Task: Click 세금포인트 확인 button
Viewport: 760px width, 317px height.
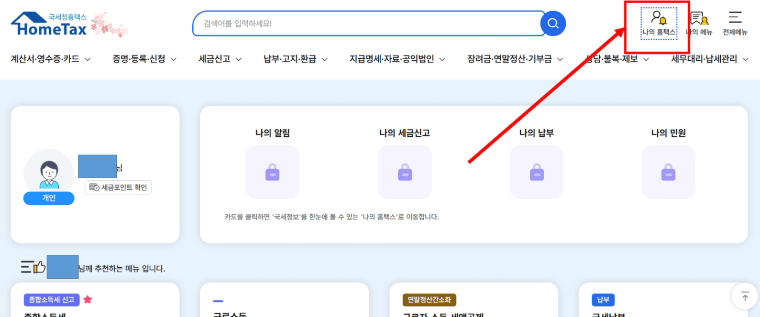Action: tap(118, 187)
